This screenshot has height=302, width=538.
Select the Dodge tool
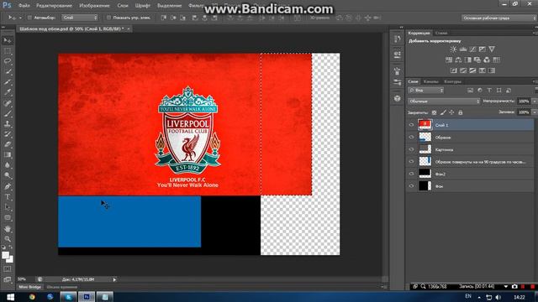(x=8, y=175)
